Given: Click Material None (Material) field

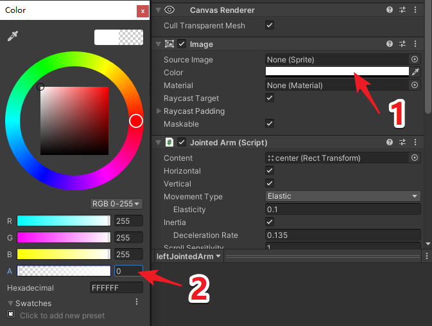Looking at the screenshot, I should pos(337,85).
